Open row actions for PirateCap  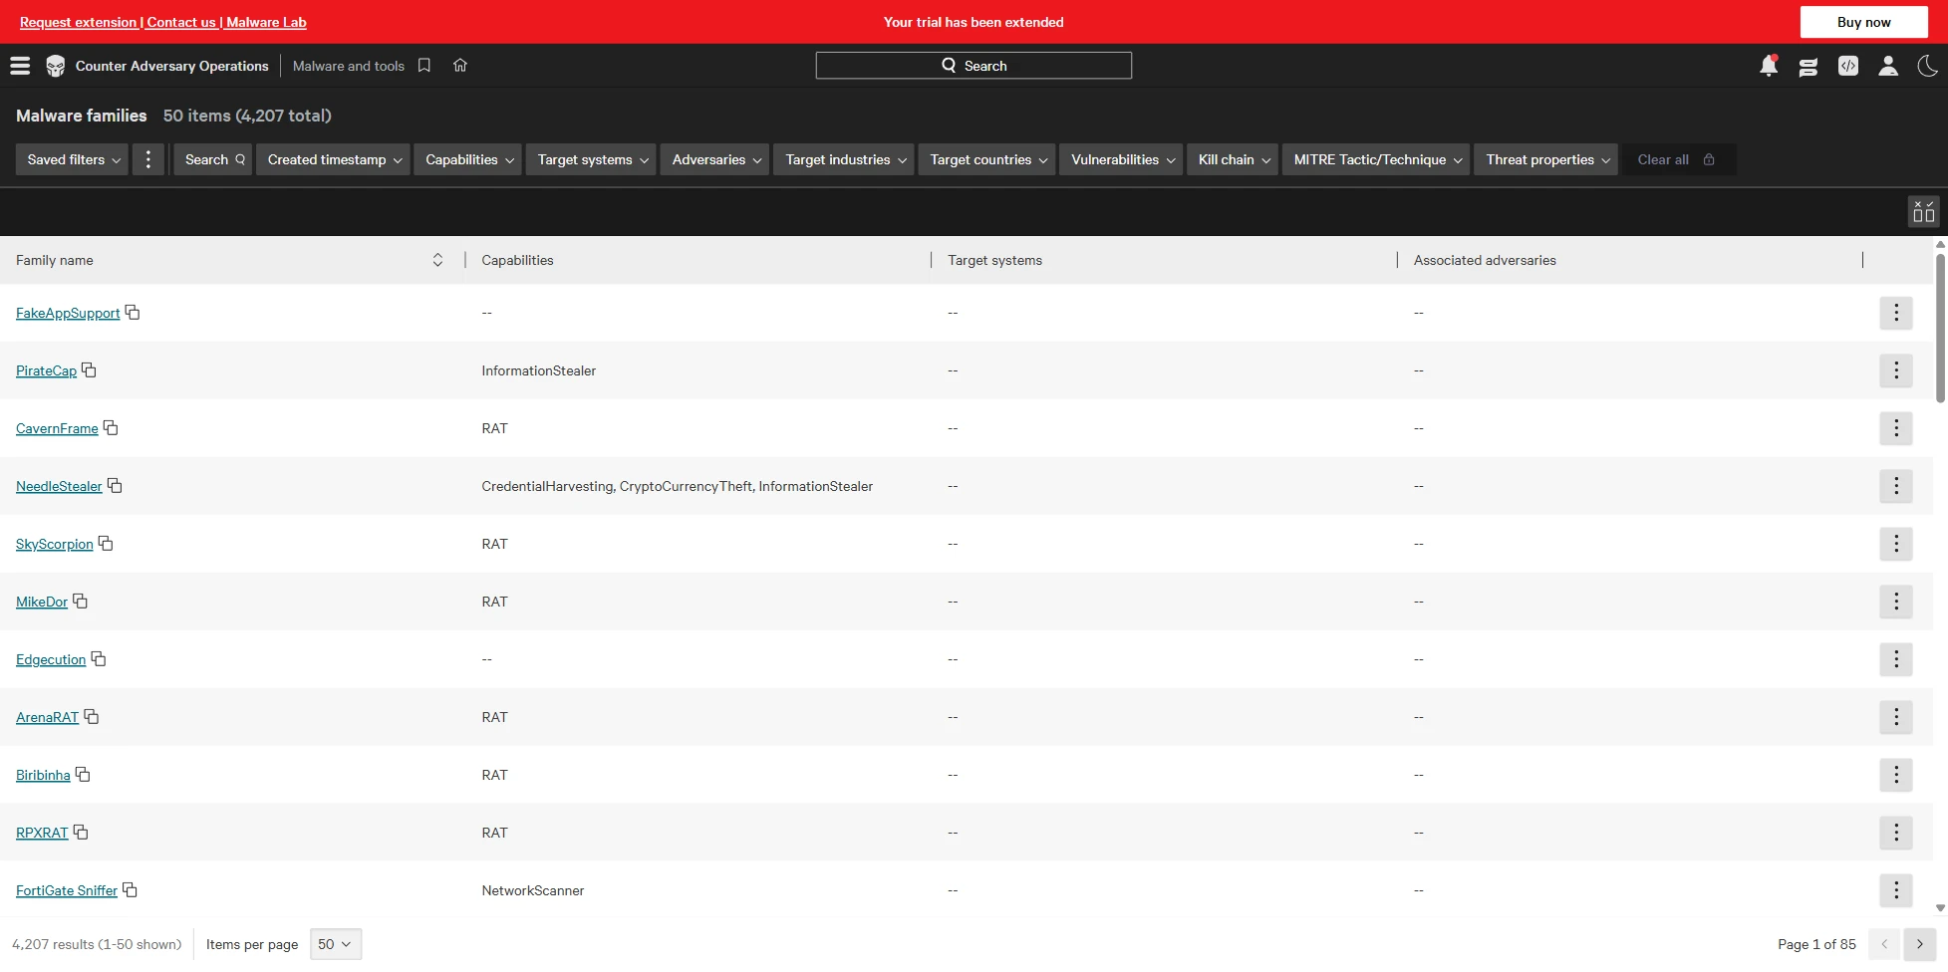[x=1896, y=370]
